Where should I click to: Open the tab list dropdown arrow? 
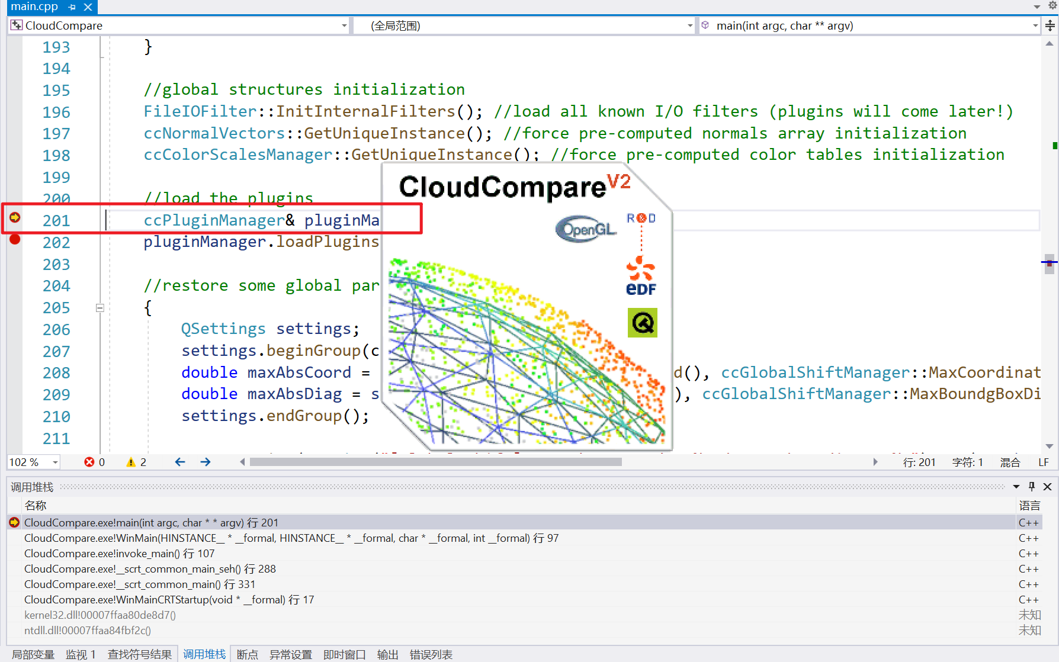pos(1037,7)
